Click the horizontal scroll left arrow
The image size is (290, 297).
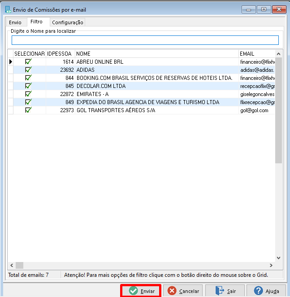[12, 265]
